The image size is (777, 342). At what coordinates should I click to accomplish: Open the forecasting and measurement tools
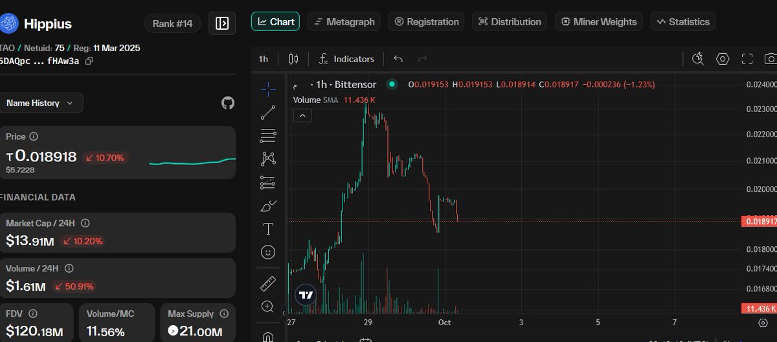pyautogui.click(x=268, y=182)
